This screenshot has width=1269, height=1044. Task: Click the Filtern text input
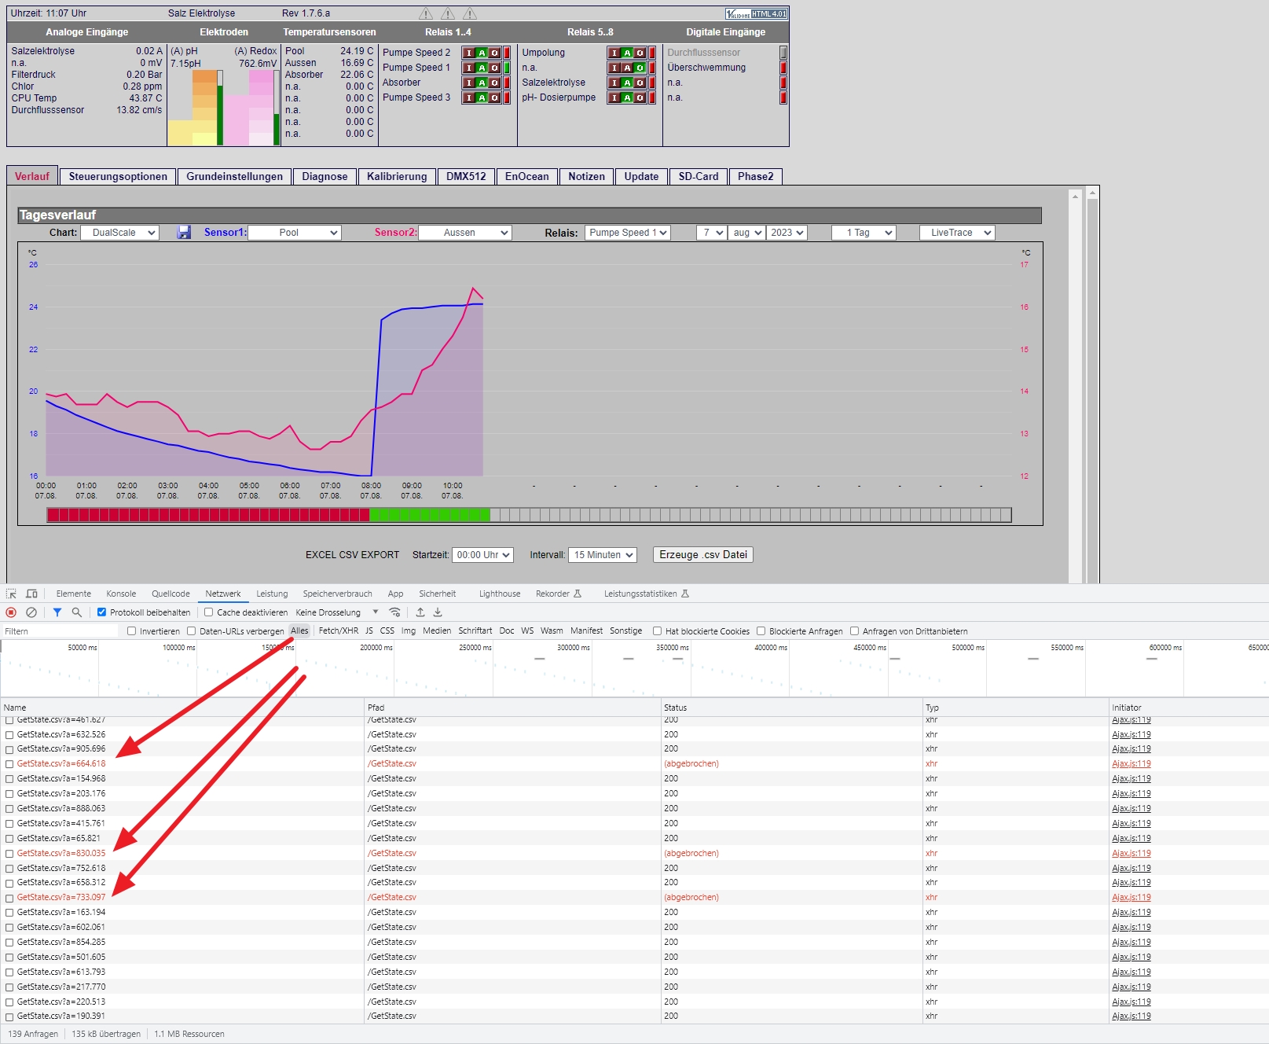61,631
